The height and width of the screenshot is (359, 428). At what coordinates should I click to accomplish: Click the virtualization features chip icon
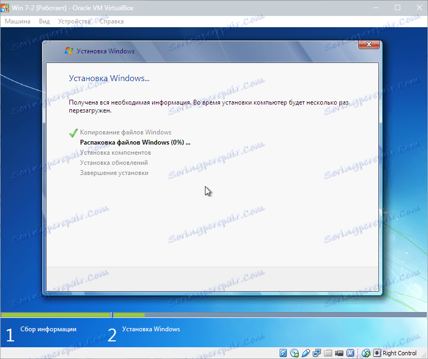351,353
